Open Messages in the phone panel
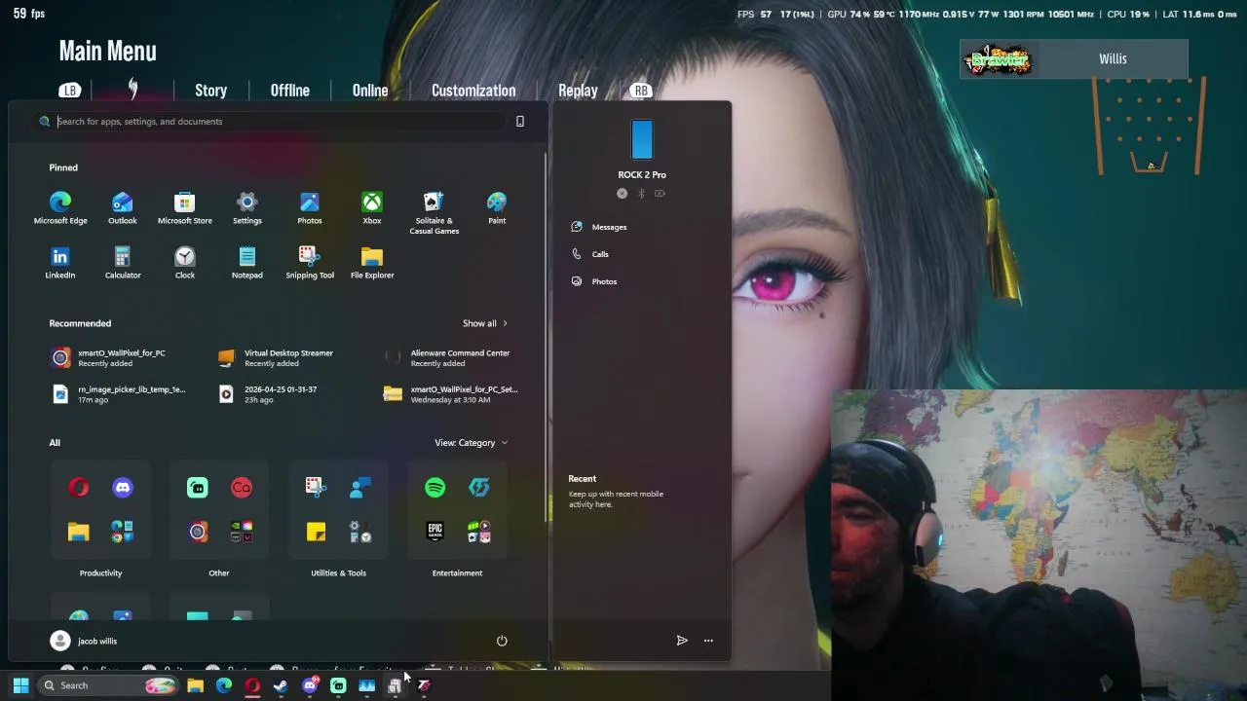The height and width of the screenshot is (701, 1247). (x=599, y=227)
